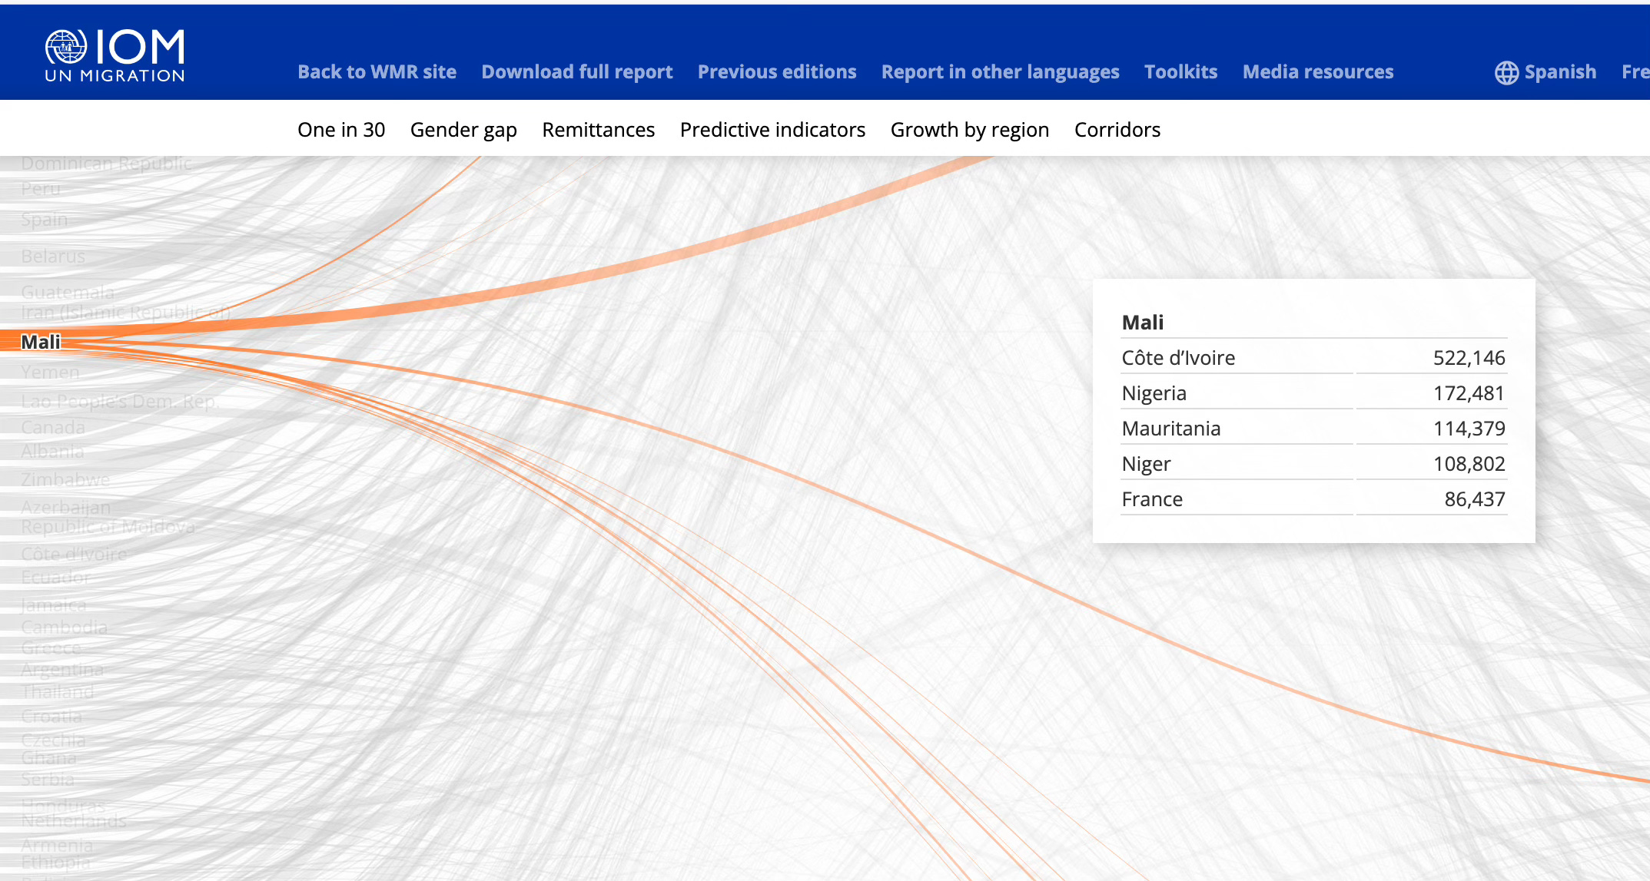Open Previous editions page
The width and height of the screenshot is (1650, 881).
776,72
